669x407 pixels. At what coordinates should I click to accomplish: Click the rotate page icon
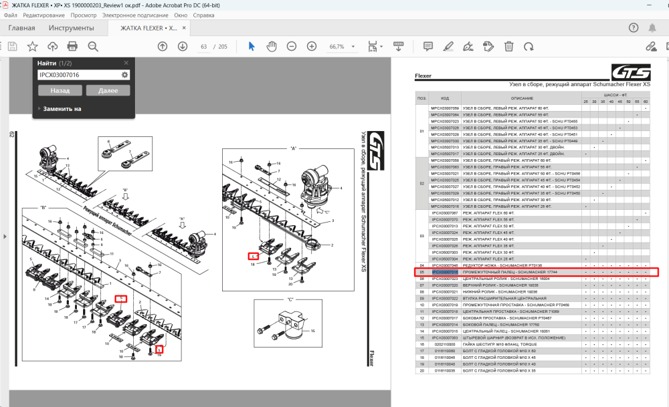[x=529, y=47]
